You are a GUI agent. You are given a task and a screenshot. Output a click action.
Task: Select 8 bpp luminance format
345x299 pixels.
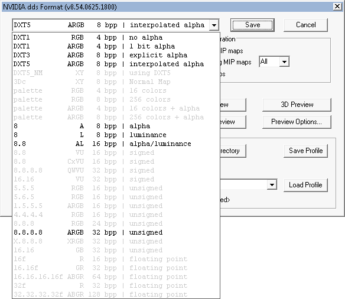(x=116, y=135)
